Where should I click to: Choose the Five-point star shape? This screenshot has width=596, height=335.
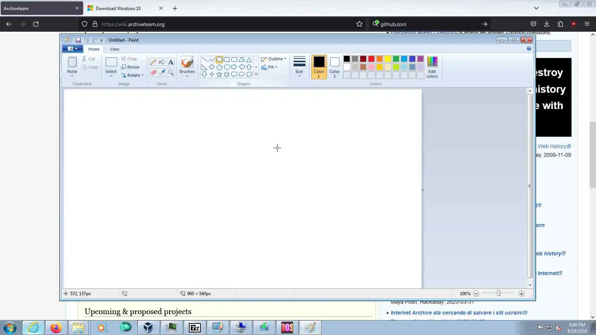tap(219, 74)
